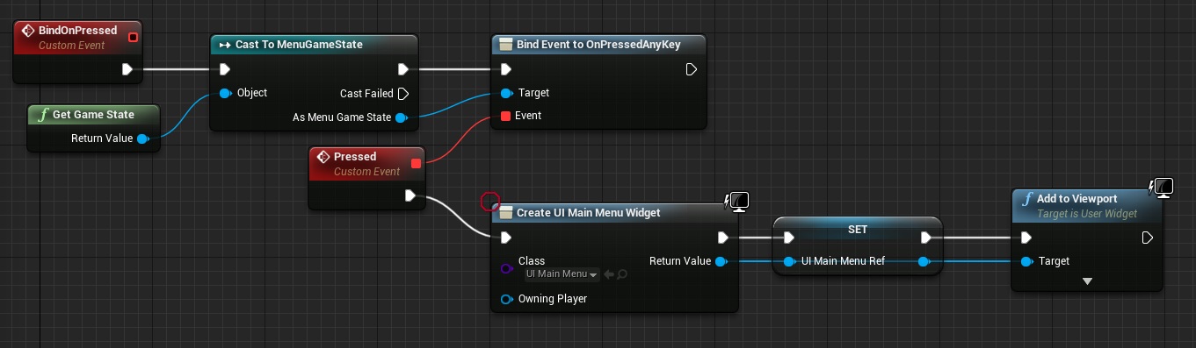The width and height of the screenshot is (1196, 348).
Task: Click the Class purple input pin
Action: coord(505,268)
